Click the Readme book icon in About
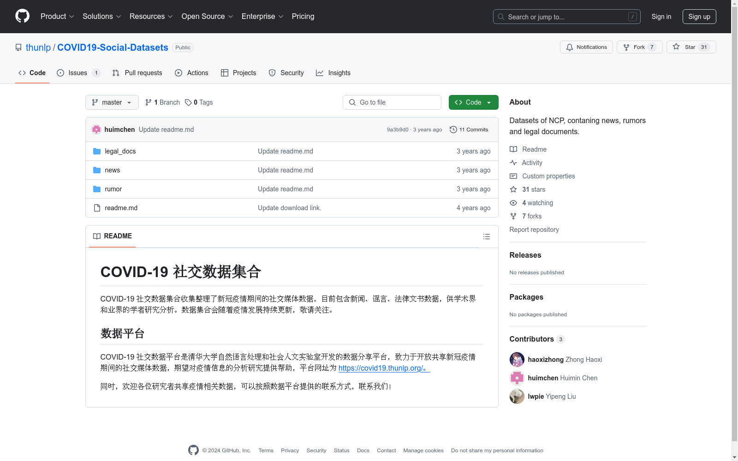738x461 pixels. pyautogui.click(x=513, y=149)
